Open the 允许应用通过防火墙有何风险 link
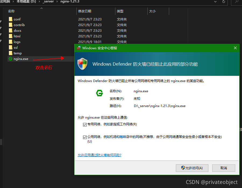242x188 pixels. coord(100,155)
